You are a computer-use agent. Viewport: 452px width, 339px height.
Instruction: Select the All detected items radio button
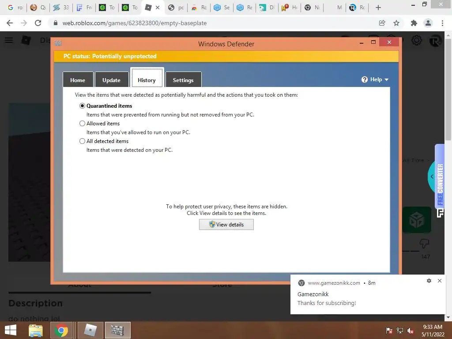coord(82,141)
